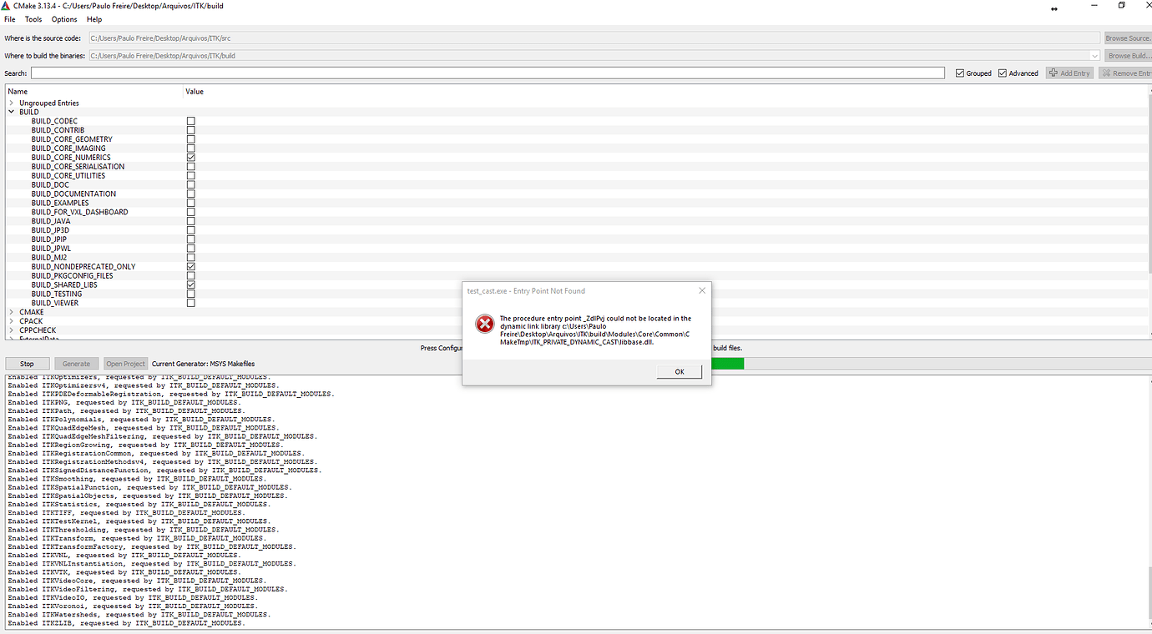Enable BUILD_EXAMPLES checkbox
Viewport: 1152px width, 634px height.
(x=191, y=203)
